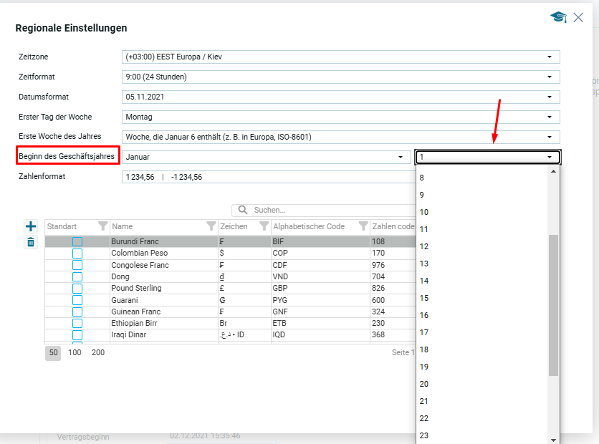Select day 15 from the list
Viewport: 599px width, 444px height.
click(x=424, y=298)
